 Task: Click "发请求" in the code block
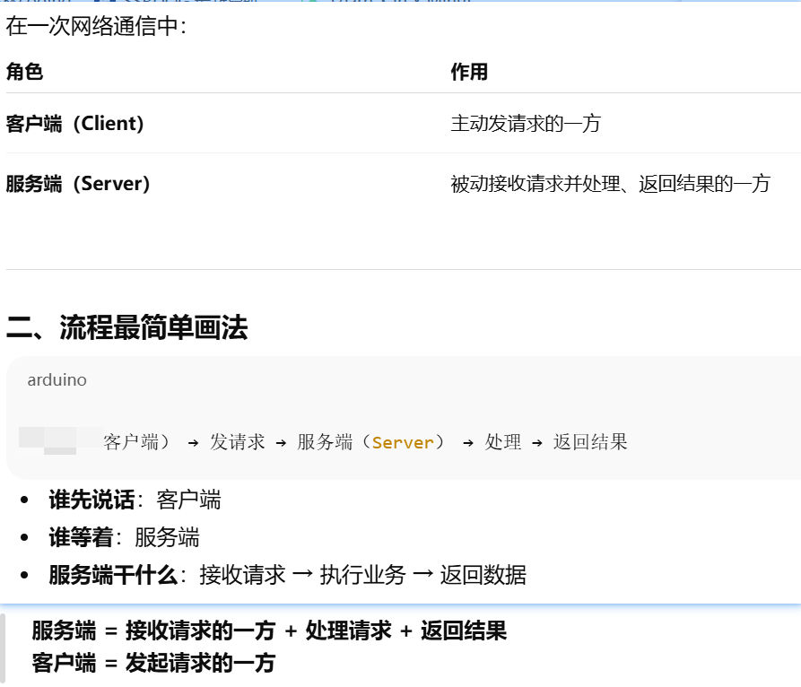(237, 442)
